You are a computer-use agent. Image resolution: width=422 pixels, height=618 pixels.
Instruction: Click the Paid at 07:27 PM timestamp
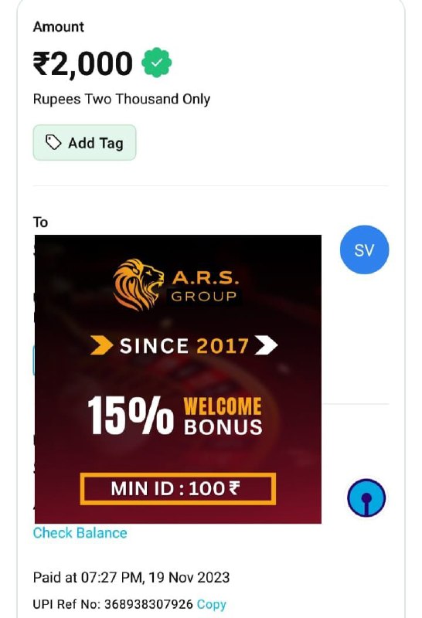pos(131,577)
